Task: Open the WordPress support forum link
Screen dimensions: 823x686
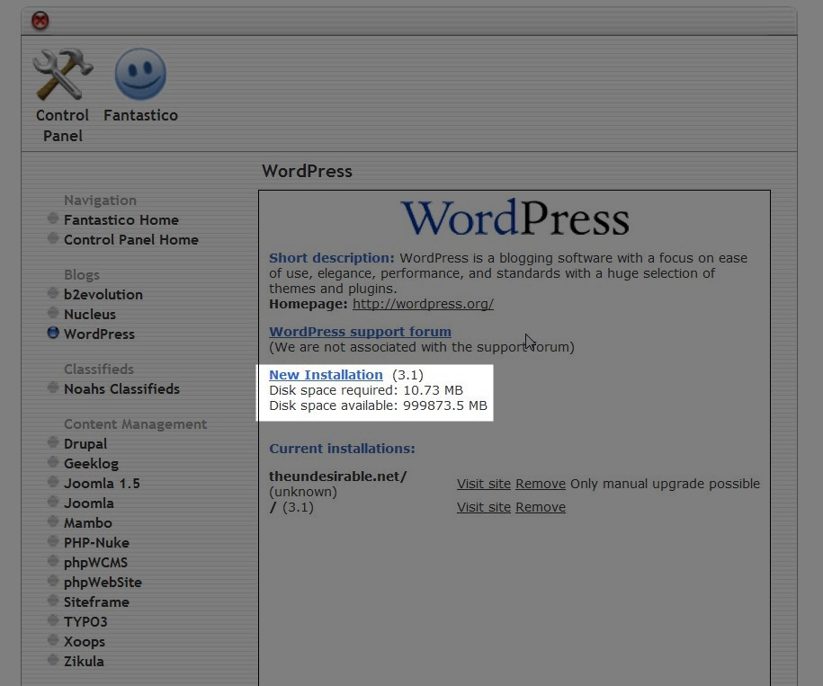Action: (360, 332)
